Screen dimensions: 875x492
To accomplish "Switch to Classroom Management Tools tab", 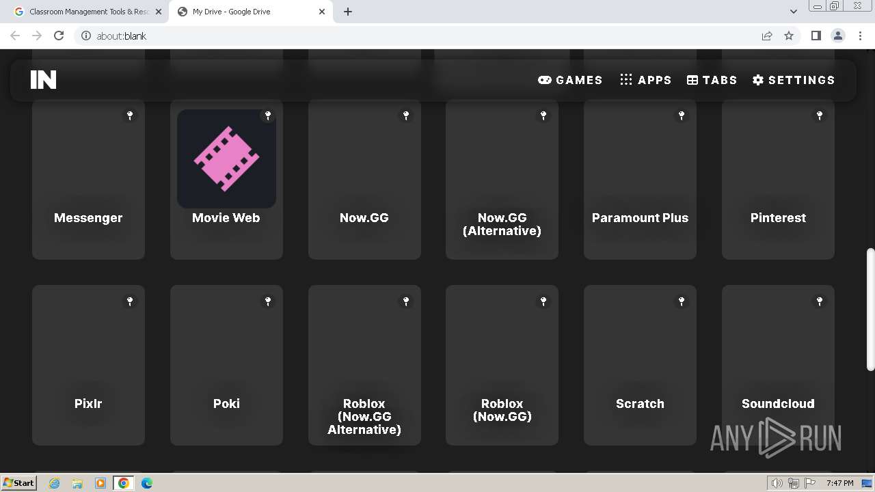I will coord(87,12).
